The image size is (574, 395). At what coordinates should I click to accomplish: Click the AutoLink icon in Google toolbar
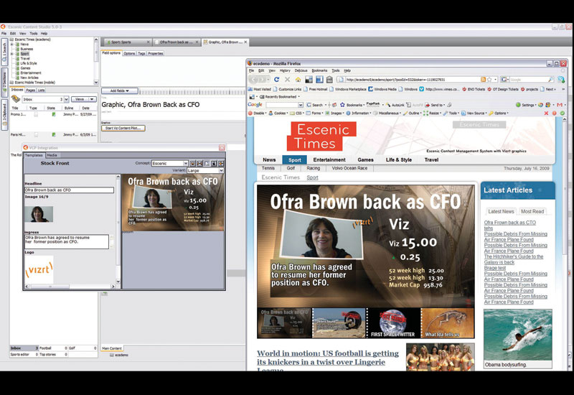pyautogui.click(x=388, y=105)
